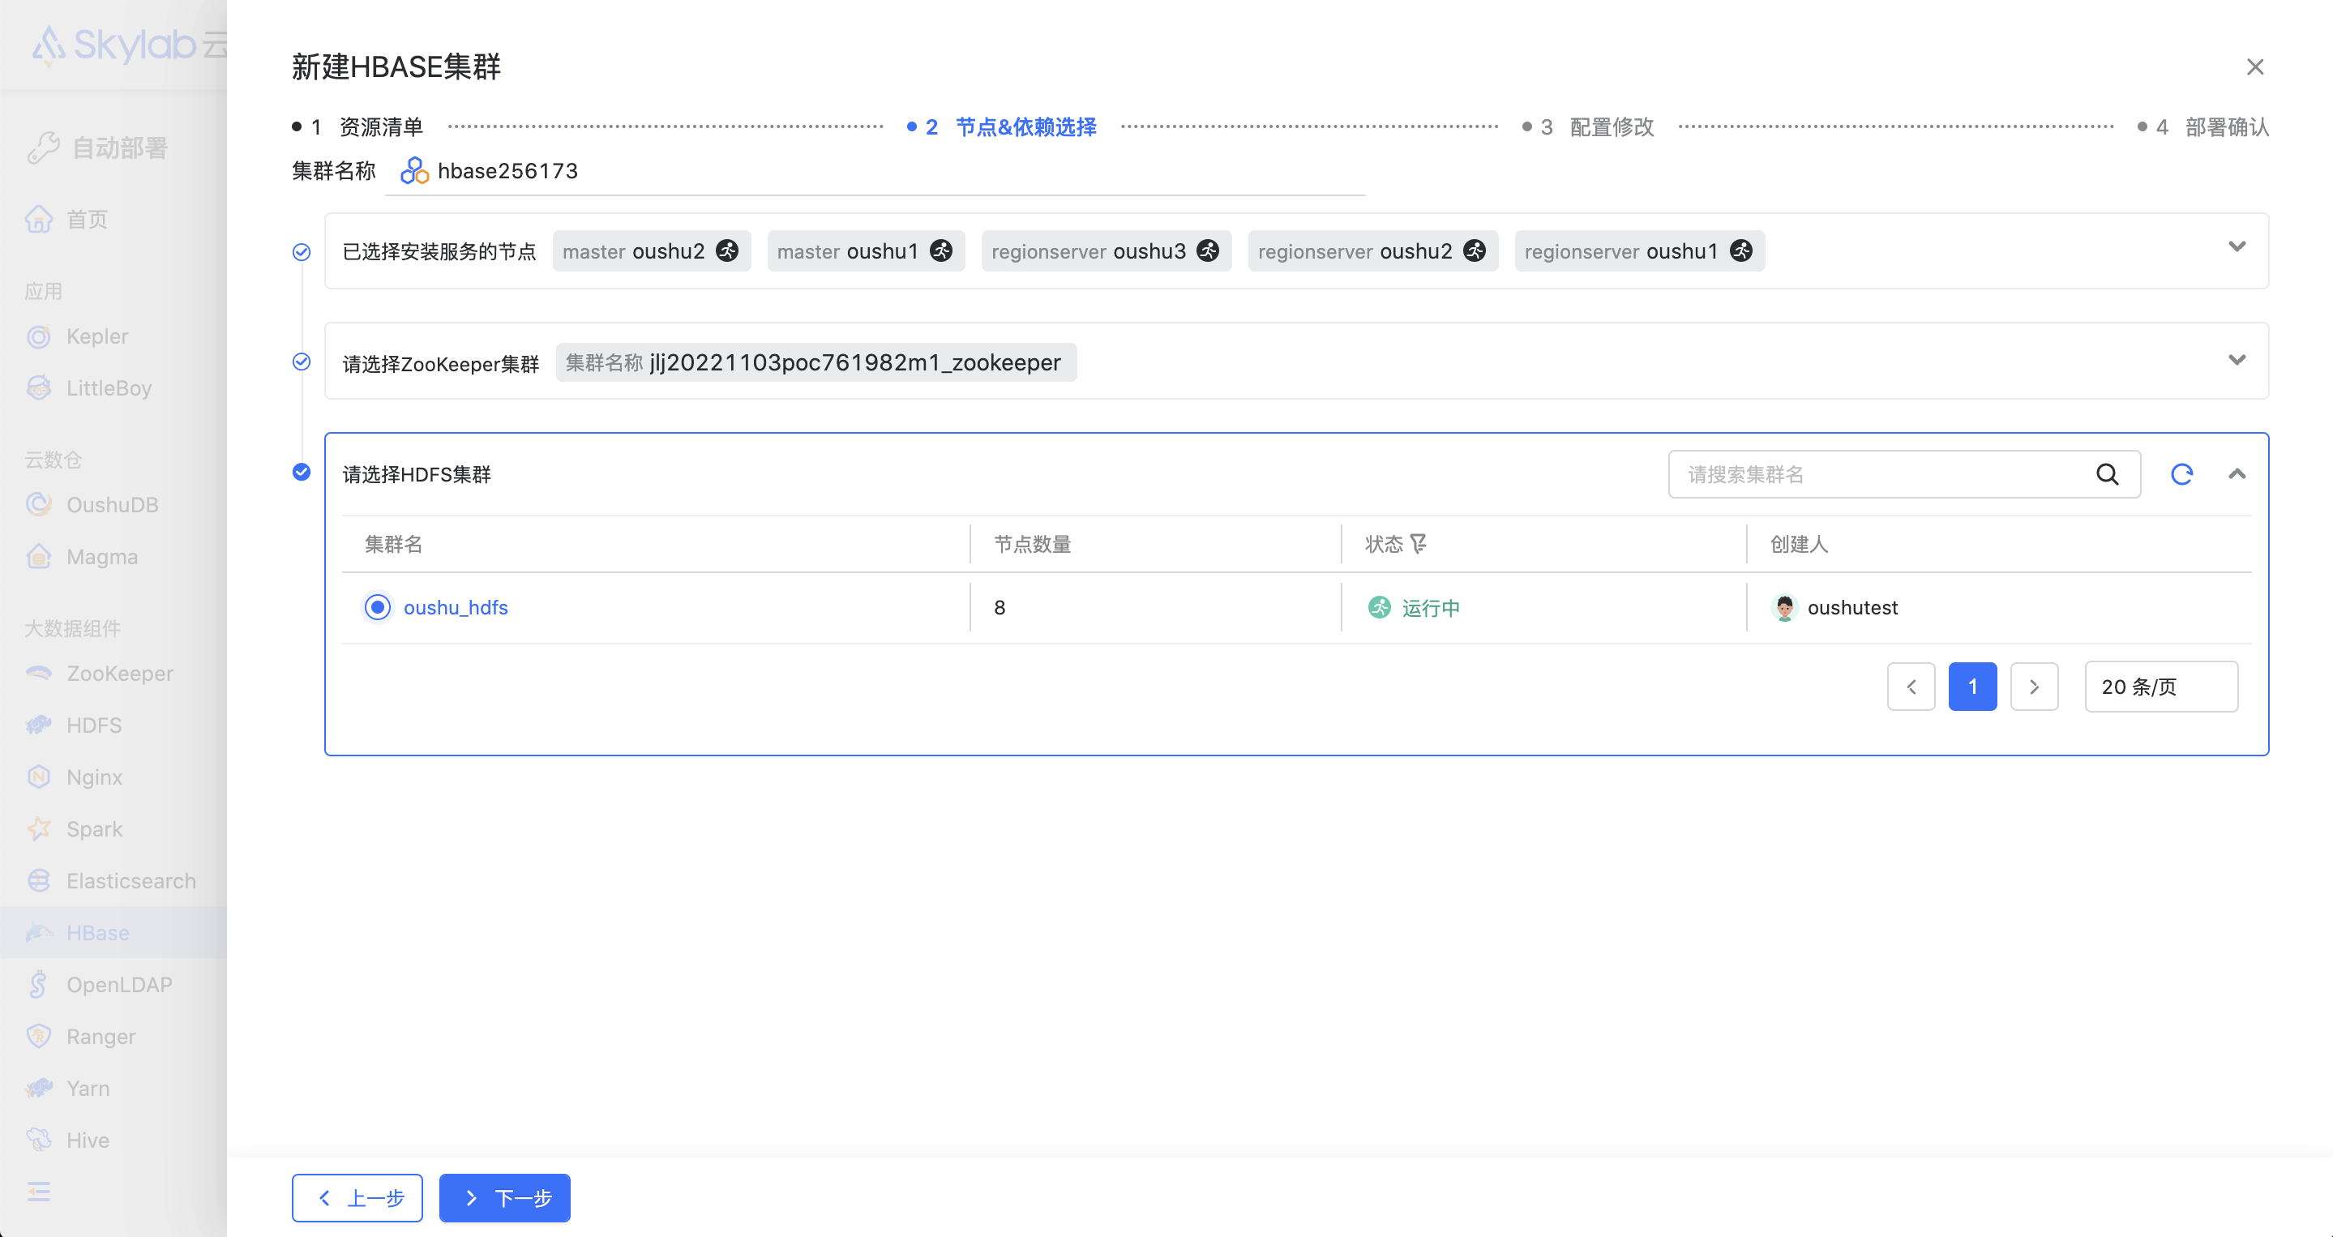Screen dimensions: 2333x1237
Task: Go to previous page of HDFS clusters
Action: point(1911,687)
